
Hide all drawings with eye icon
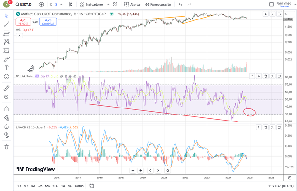[6, 134]
